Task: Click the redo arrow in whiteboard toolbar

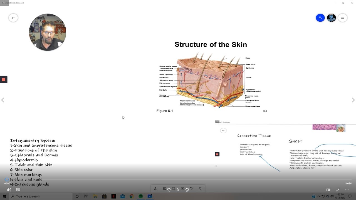Action: tap(200, 189)
